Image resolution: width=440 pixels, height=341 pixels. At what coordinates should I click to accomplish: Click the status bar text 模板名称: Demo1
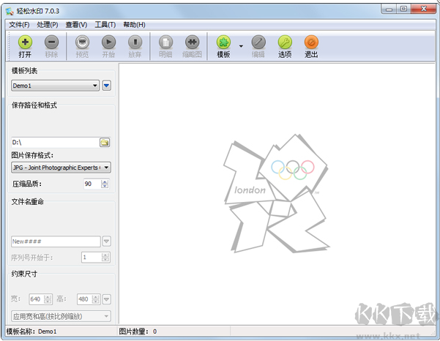point(31,331)
